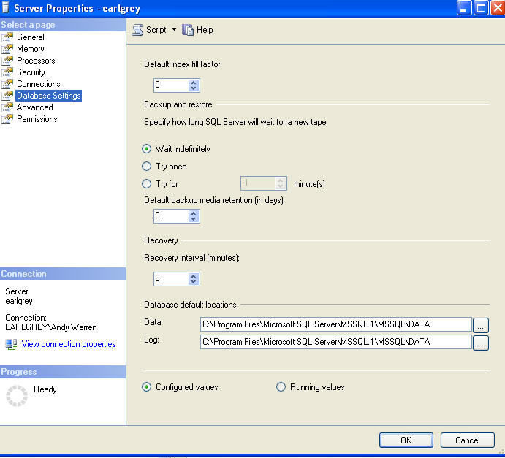This screenshot has width=505, height=458.
Task: Go to the Security page
Action: [31, 72]
